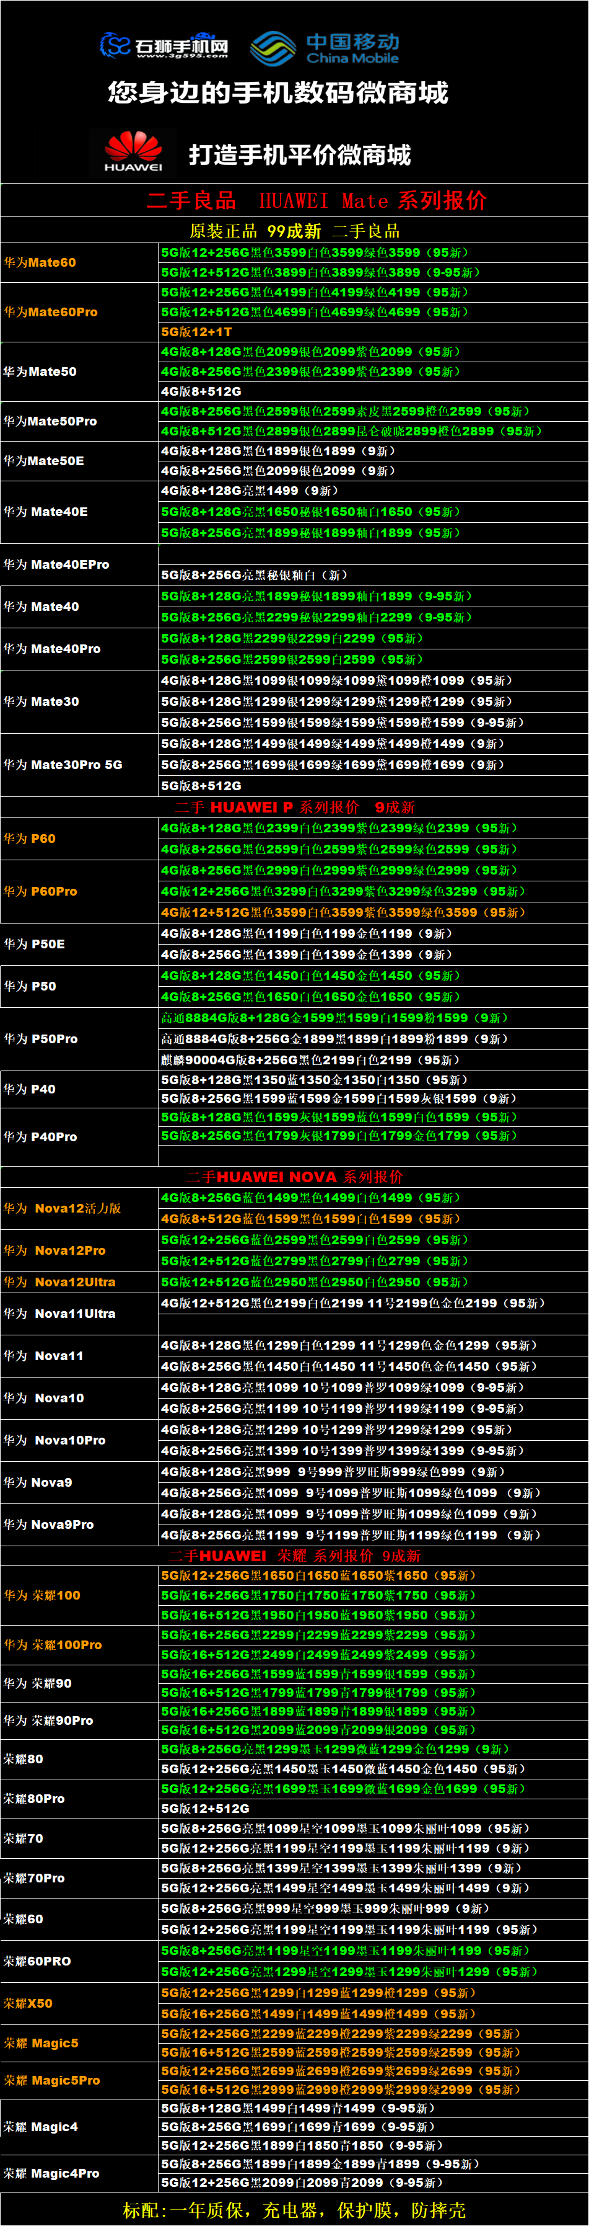Select the 华为 Nova11 model cell
589x2226 pixels.
tap(79, 1356)
